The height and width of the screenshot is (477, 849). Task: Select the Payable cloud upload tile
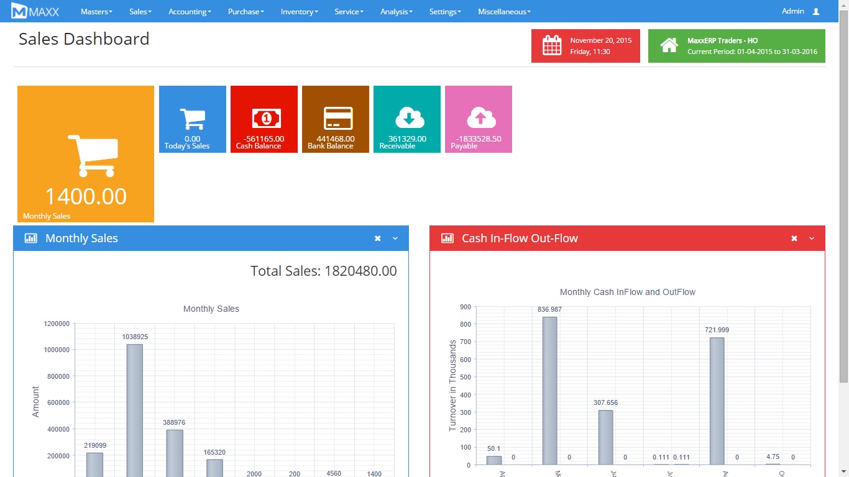(479, 119)
